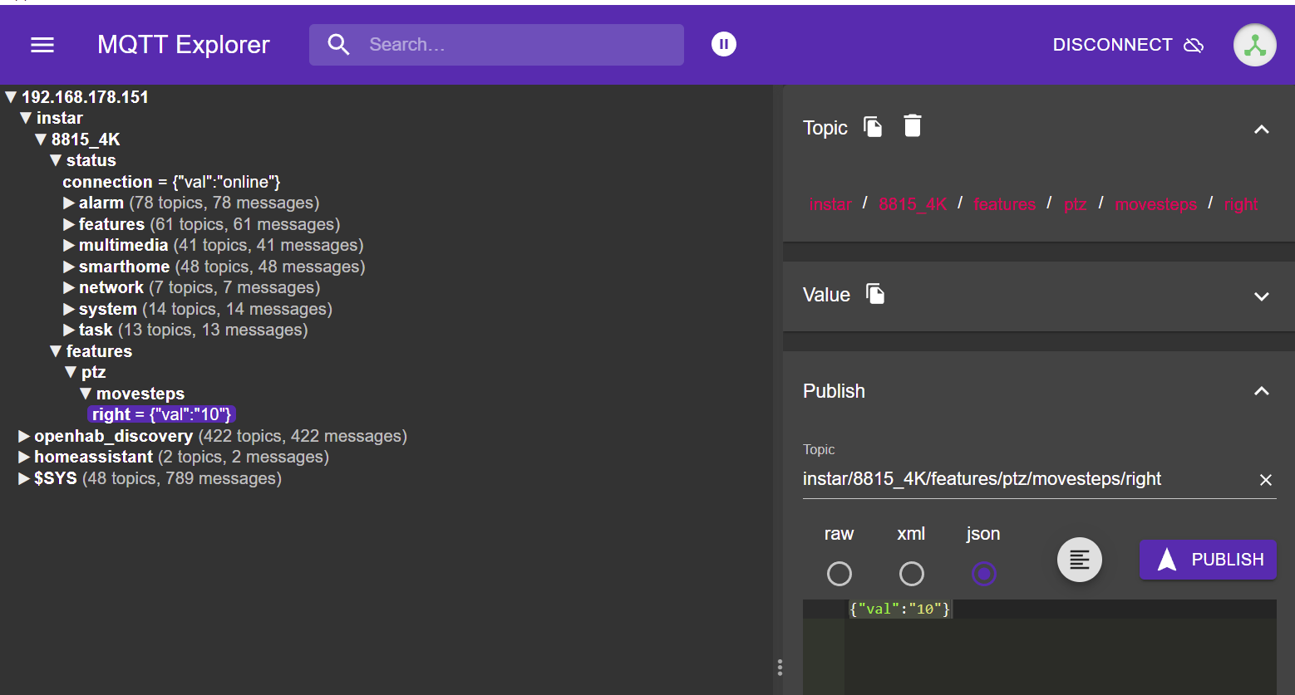Clear the publish topic field
Viewport: 1295px width, 695px height.
coord(1265,480)
